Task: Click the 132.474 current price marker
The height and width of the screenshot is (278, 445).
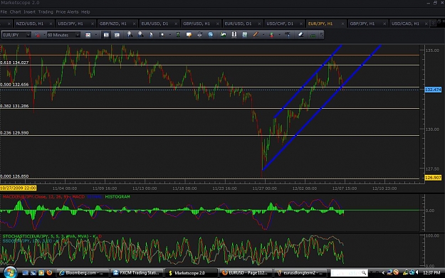Action: [434, 90]
